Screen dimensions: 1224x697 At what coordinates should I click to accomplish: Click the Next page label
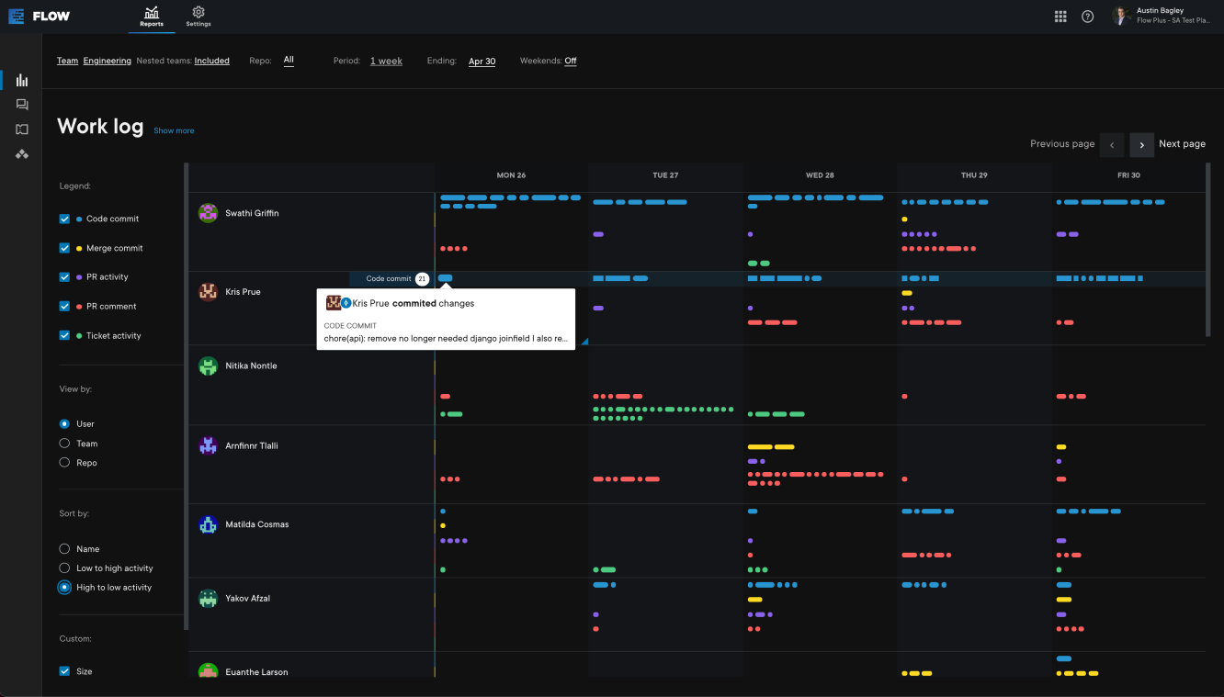1182,144
